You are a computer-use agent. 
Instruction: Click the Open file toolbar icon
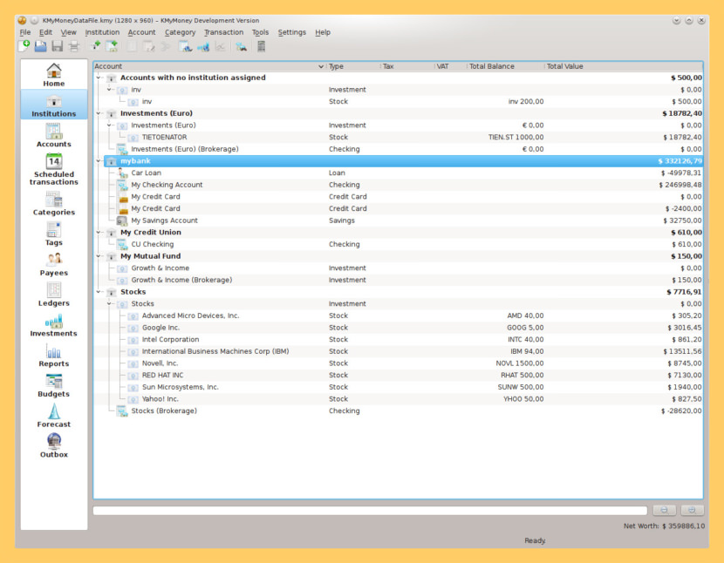click(41, 46)
